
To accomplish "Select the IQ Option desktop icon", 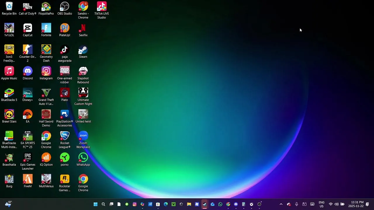I will tap(46, 160).
